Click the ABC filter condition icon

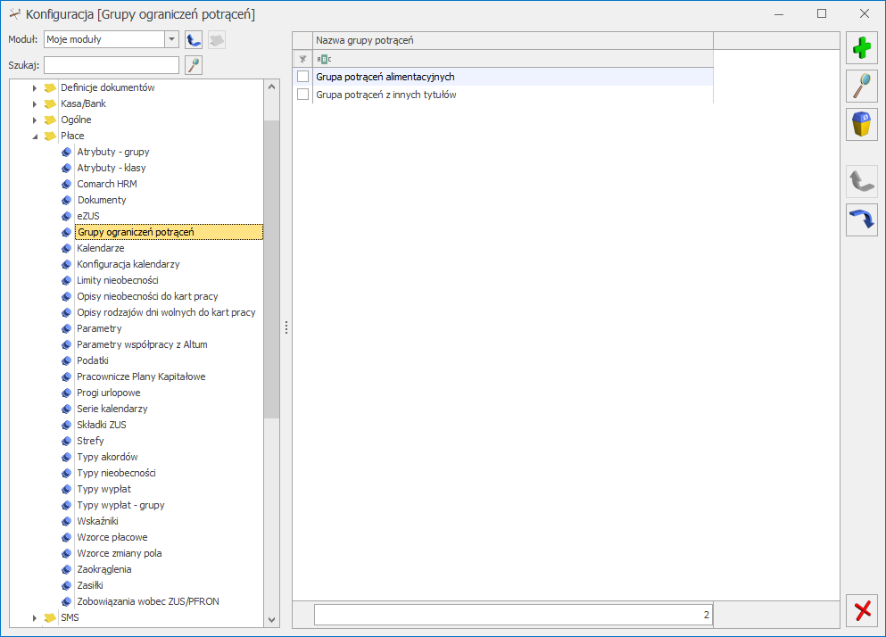coord(324,59)
